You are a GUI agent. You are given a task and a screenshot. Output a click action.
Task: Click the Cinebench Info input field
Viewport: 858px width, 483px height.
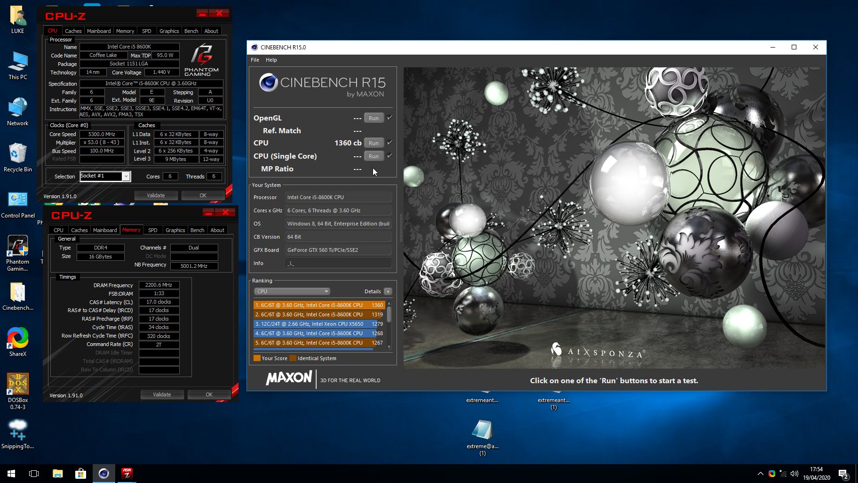(338, 263)
